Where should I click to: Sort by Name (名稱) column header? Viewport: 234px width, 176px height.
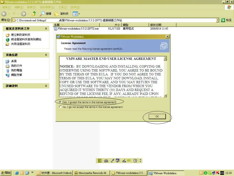76,25
